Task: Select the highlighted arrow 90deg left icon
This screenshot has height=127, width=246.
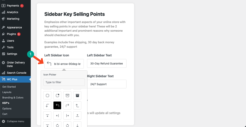Action: (x=57, y=105)
